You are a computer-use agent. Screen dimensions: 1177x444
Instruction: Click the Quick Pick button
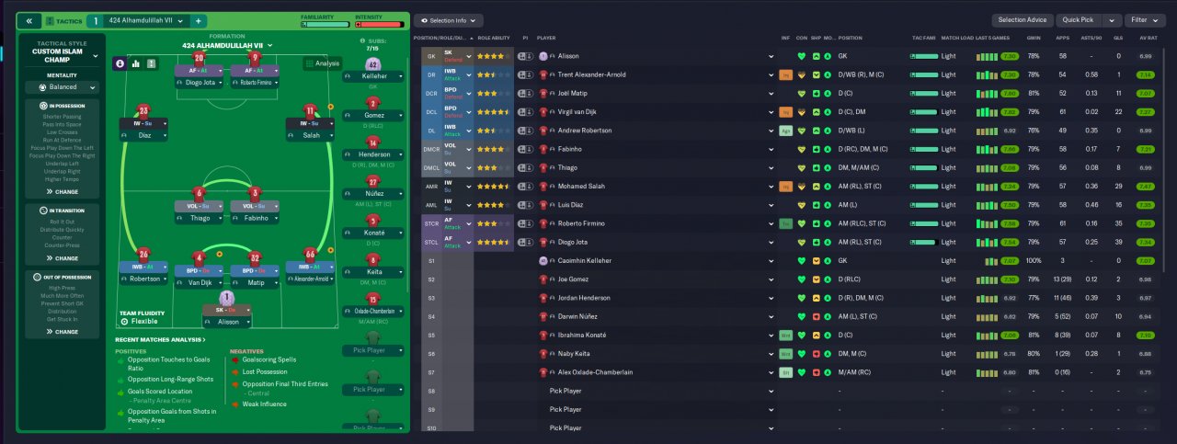point(1077,20)
